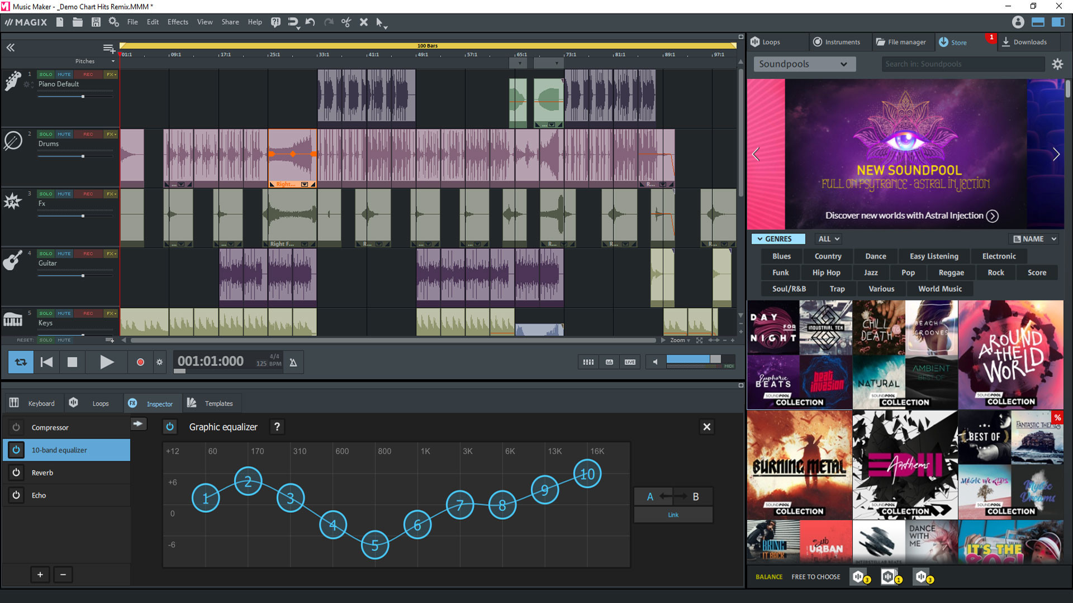Open the Effects menu
1073x603 pixels.
click(178, 22)
